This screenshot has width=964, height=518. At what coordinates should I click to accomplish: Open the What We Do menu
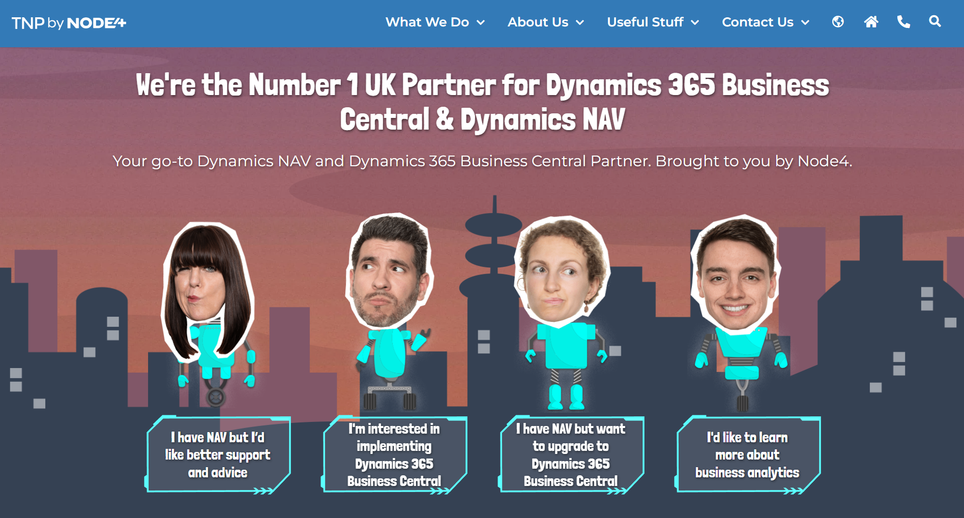pyautogui.click(x=427, y=22)
